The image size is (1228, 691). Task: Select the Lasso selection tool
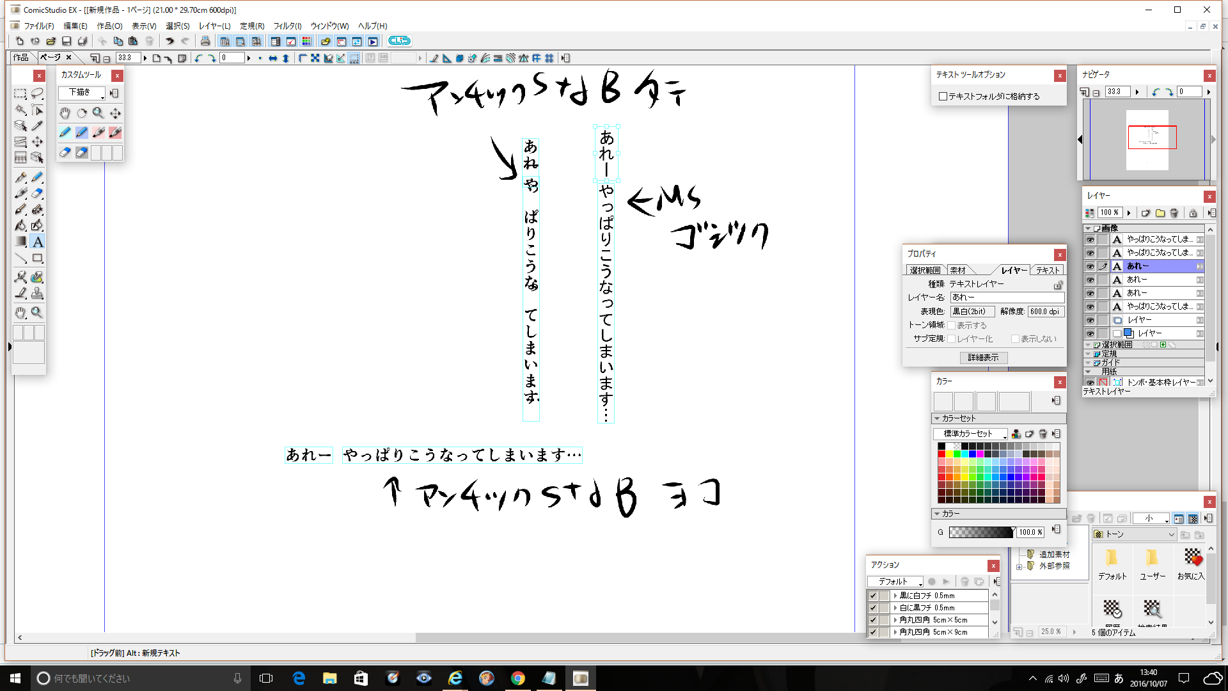click(x=37, y=93)
